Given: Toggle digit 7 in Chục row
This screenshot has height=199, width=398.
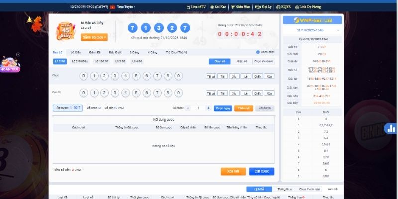Looking at the screenshot, I should 157,76.
